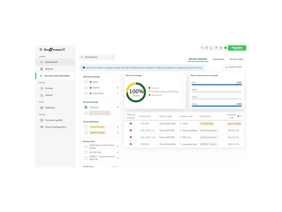This screenshot has height=212, width=282.
Task: Click the feedback chat bubble icon
Action: point(216,48)
